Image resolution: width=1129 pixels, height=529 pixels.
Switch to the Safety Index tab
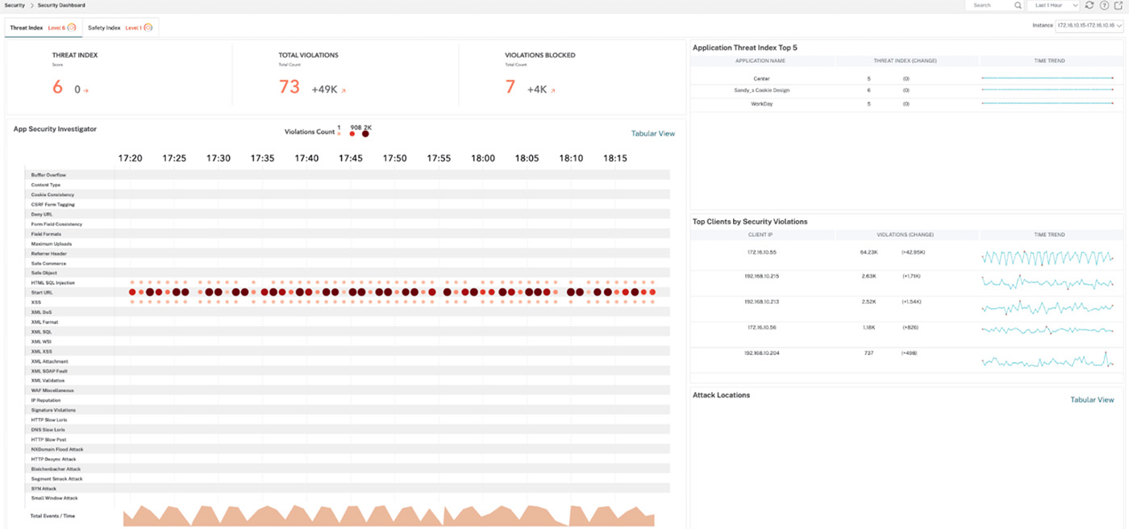[104, 27]
